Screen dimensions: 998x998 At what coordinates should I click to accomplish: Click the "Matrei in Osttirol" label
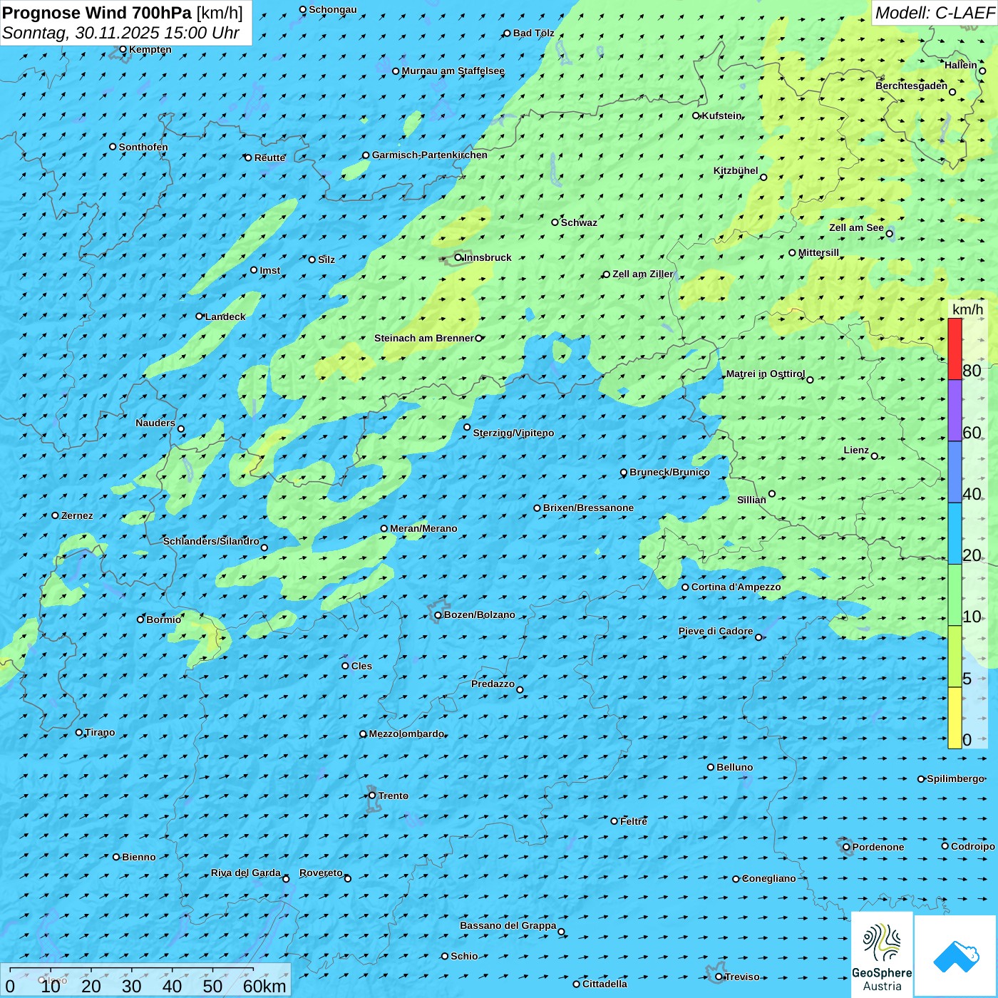pos(766,374)
